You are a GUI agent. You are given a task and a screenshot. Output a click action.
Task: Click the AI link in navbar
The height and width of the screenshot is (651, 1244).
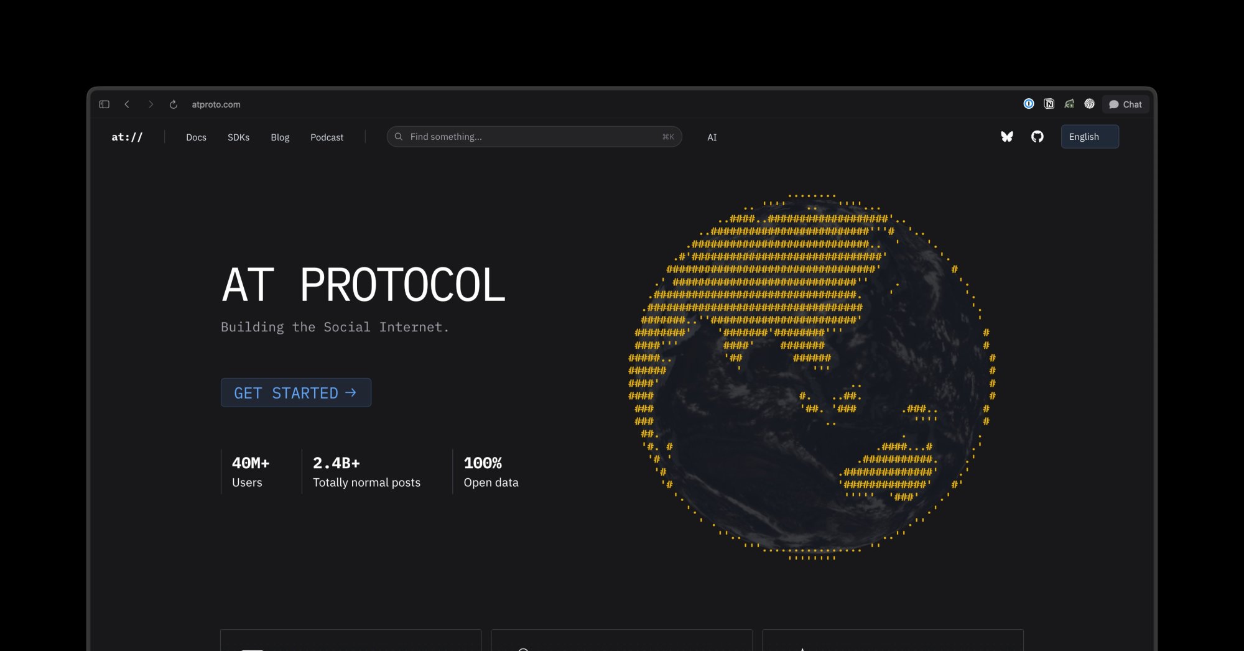pos(712,137)
